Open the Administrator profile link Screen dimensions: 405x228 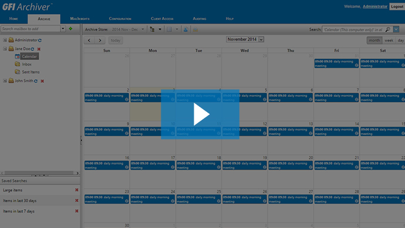click(375, 6)
